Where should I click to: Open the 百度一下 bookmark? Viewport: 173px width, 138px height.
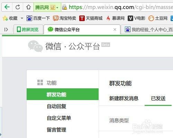click(x=38, y=18)
